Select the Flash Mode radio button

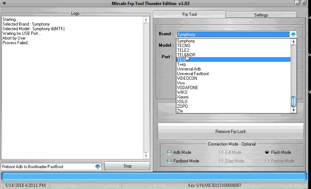tap(267, 152)
